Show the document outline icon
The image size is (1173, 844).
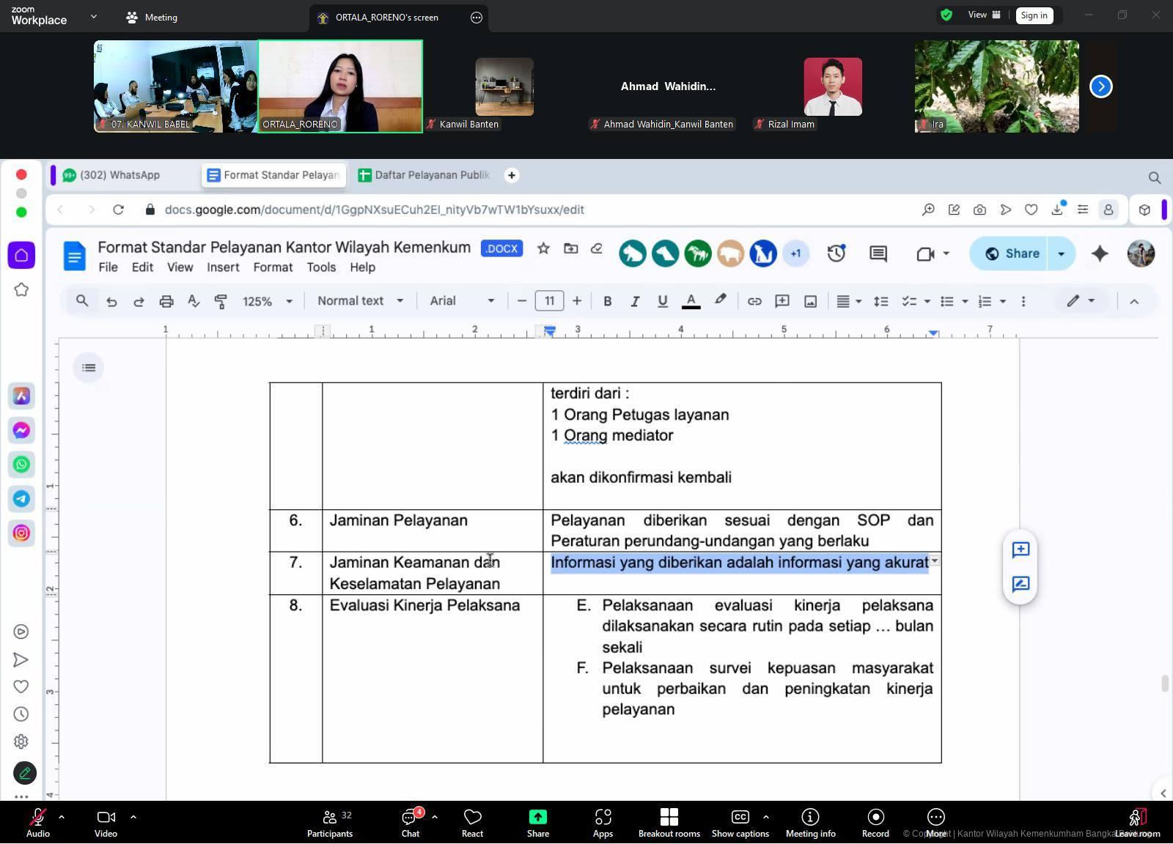click(89, 368)
